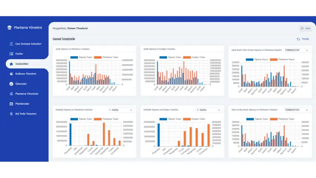
Task: Click the Kullanıcı Yönetimi users icon
Action: coord(11,74)
